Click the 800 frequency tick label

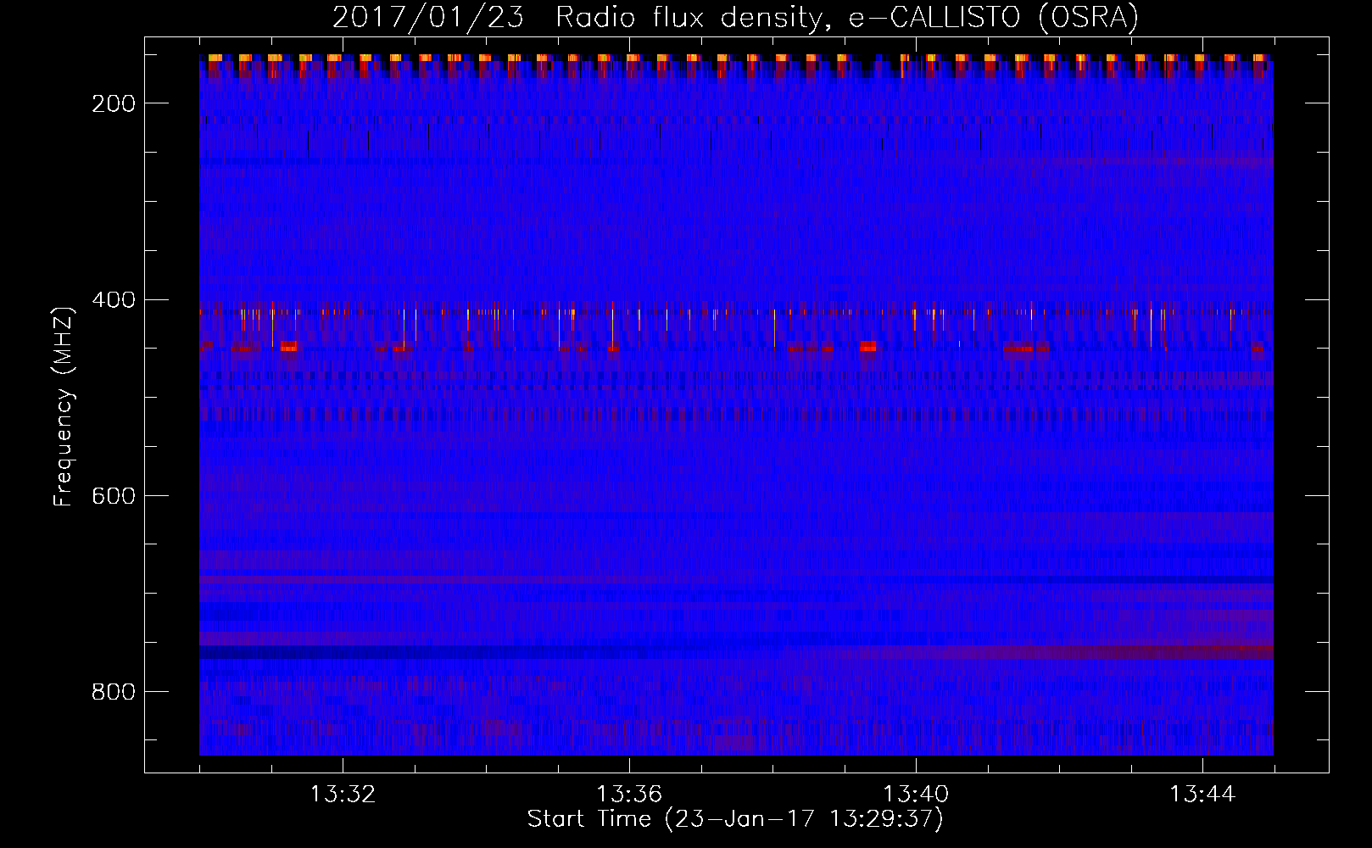coord(113,692)
